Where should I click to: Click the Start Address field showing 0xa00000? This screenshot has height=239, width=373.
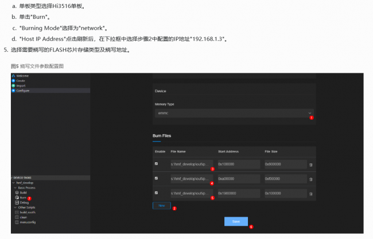(239, 179)
